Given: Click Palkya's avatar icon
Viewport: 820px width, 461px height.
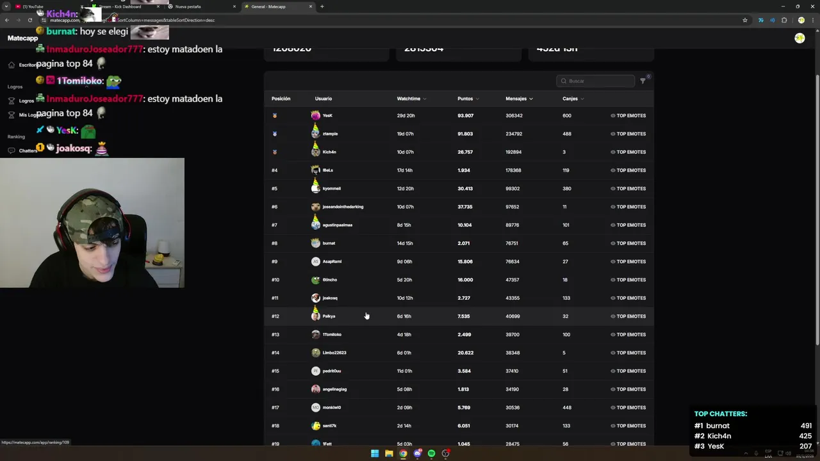Looking at the screenshot, I should 315,314.
